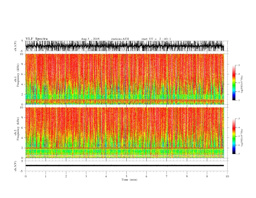Image resolution: width=256 pixels, height=198 pixels.
Task: Click the "2" tick on the time axis
Action: tap(66, 176)
